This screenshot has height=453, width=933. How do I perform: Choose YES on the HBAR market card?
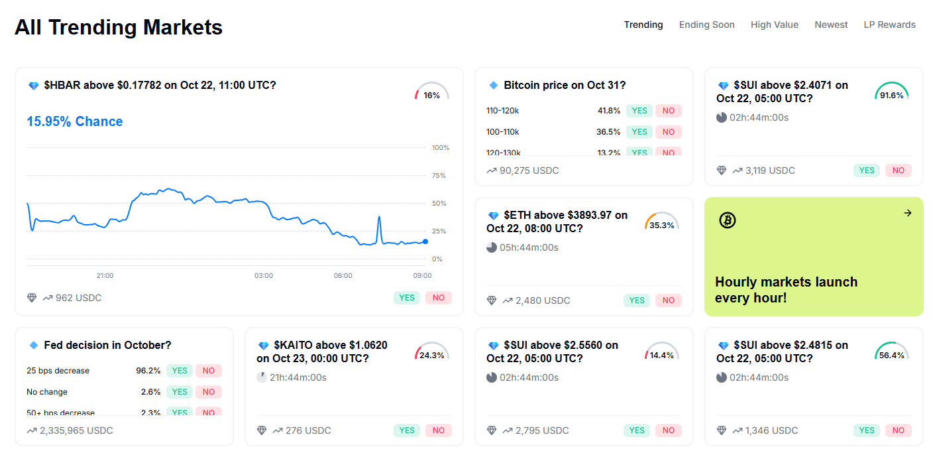click(x=407, y=298)
